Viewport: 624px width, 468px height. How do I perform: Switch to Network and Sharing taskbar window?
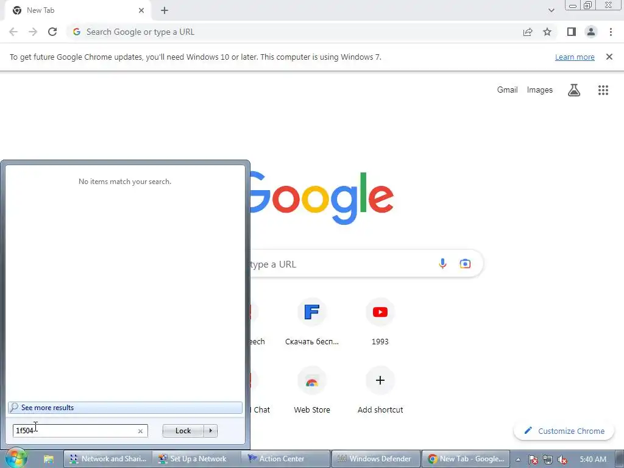tap(108, 459)
